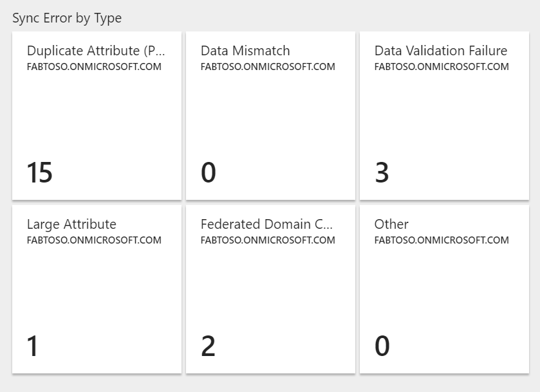Open the Federated Domain Change tile

point(270,289)
